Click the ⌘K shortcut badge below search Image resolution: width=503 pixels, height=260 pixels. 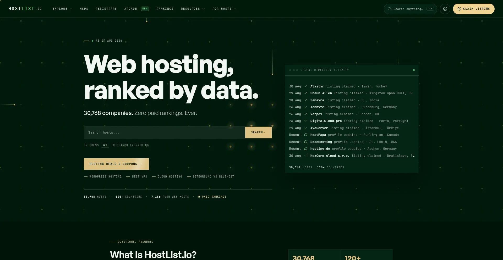pos(105,145)
